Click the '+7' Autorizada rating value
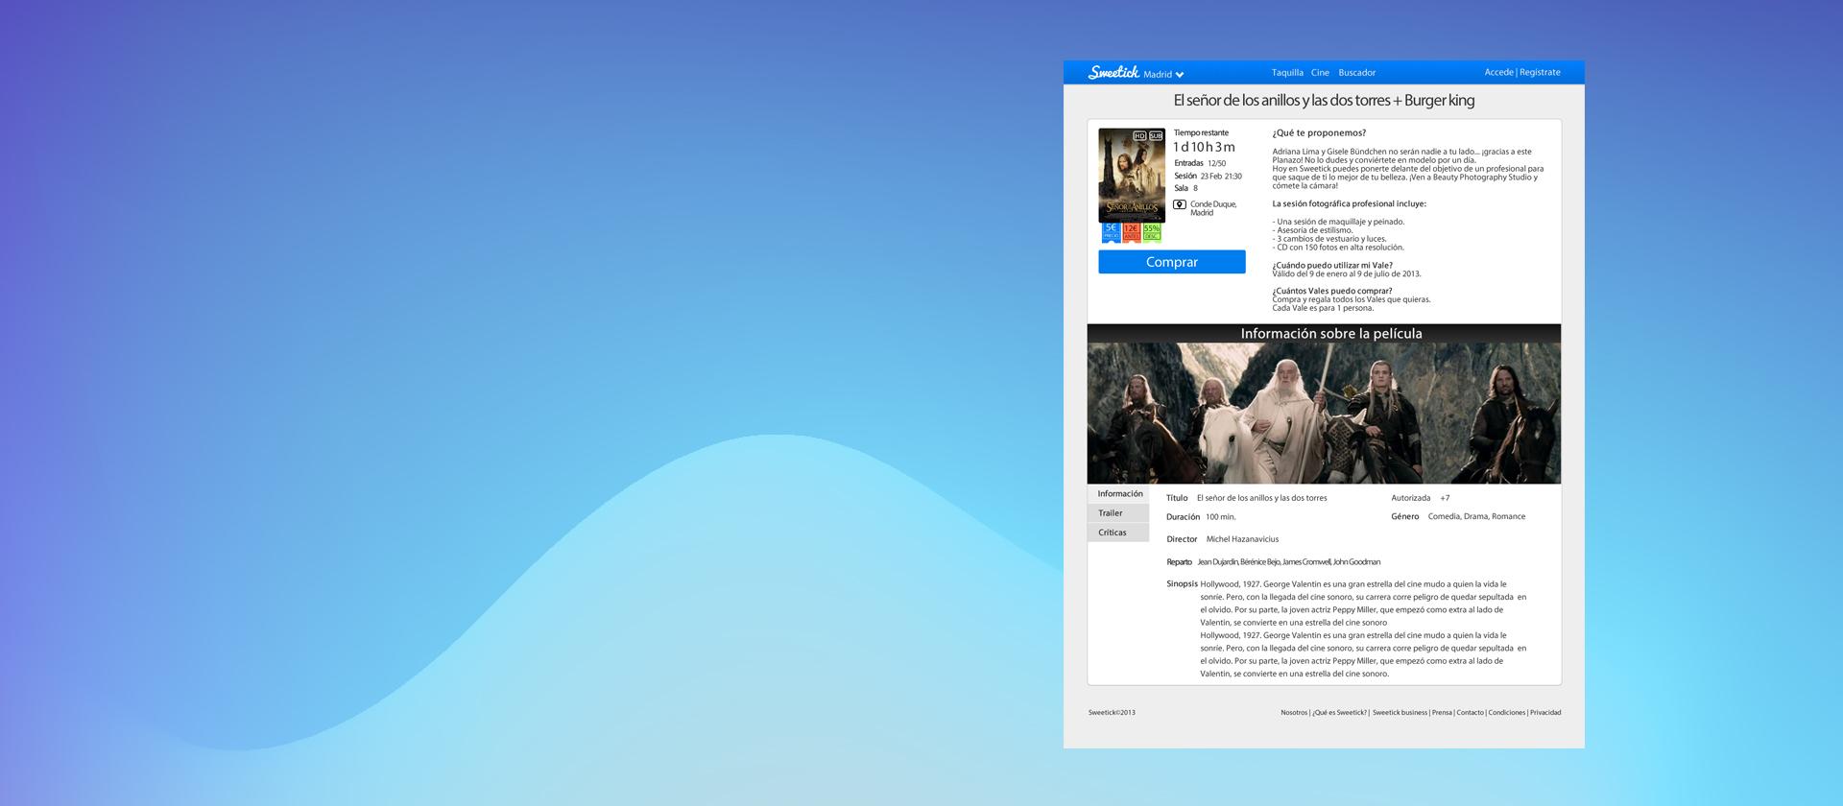1843x806 pixels. [x=1445, y=498]
